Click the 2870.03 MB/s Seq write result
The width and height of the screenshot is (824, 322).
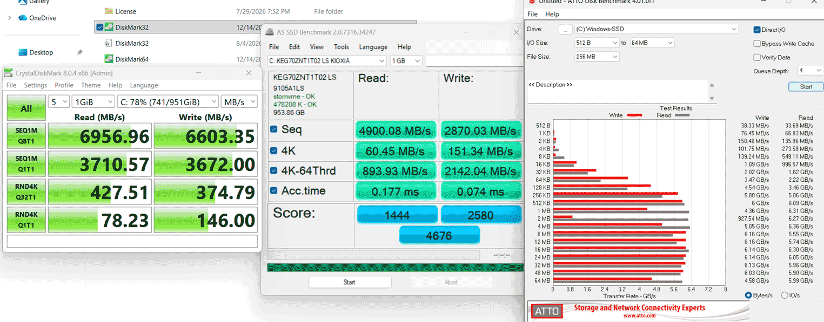480,131
